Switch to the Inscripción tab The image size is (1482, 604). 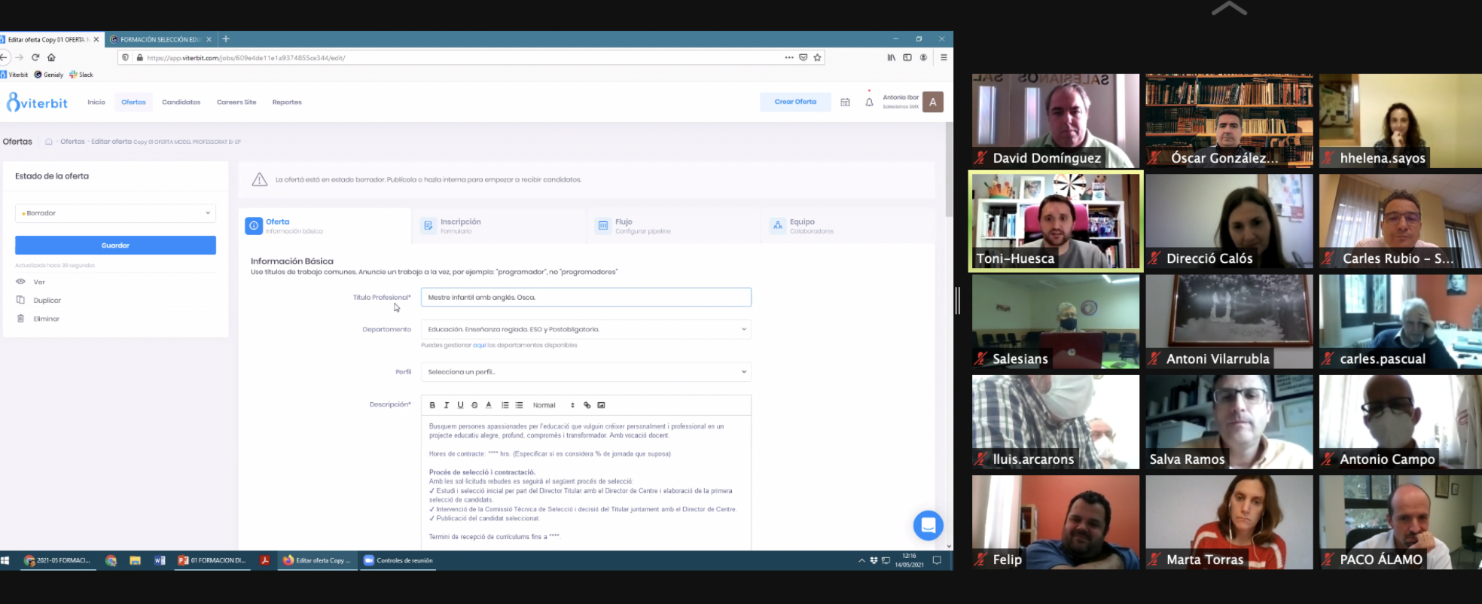460,226
